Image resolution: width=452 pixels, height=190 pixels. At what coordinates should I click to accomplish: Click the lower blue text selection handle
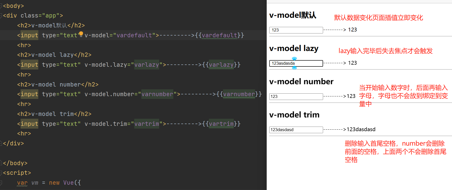(x=294, y=68)
